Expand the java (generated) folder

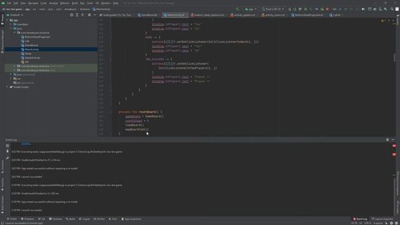pyautogui.click(x=11, y=74)
